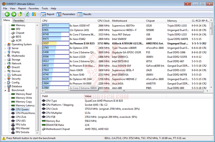Expand the Server tree node

pyautogui.click(x=5, y=48)
